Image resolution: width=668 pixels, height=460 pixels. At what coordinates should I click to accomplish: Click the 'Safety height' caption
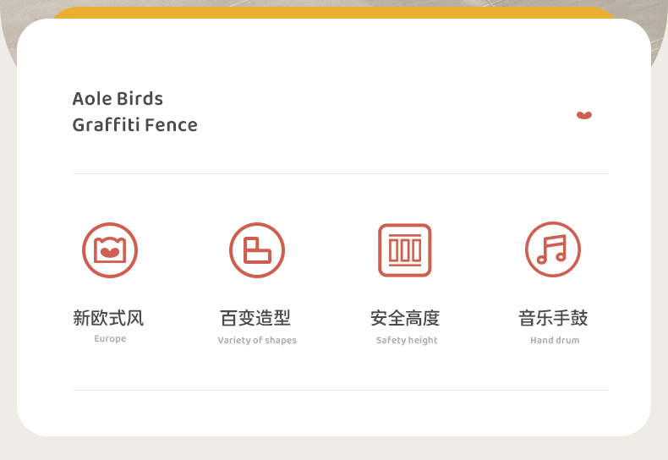tap(407, 340)
